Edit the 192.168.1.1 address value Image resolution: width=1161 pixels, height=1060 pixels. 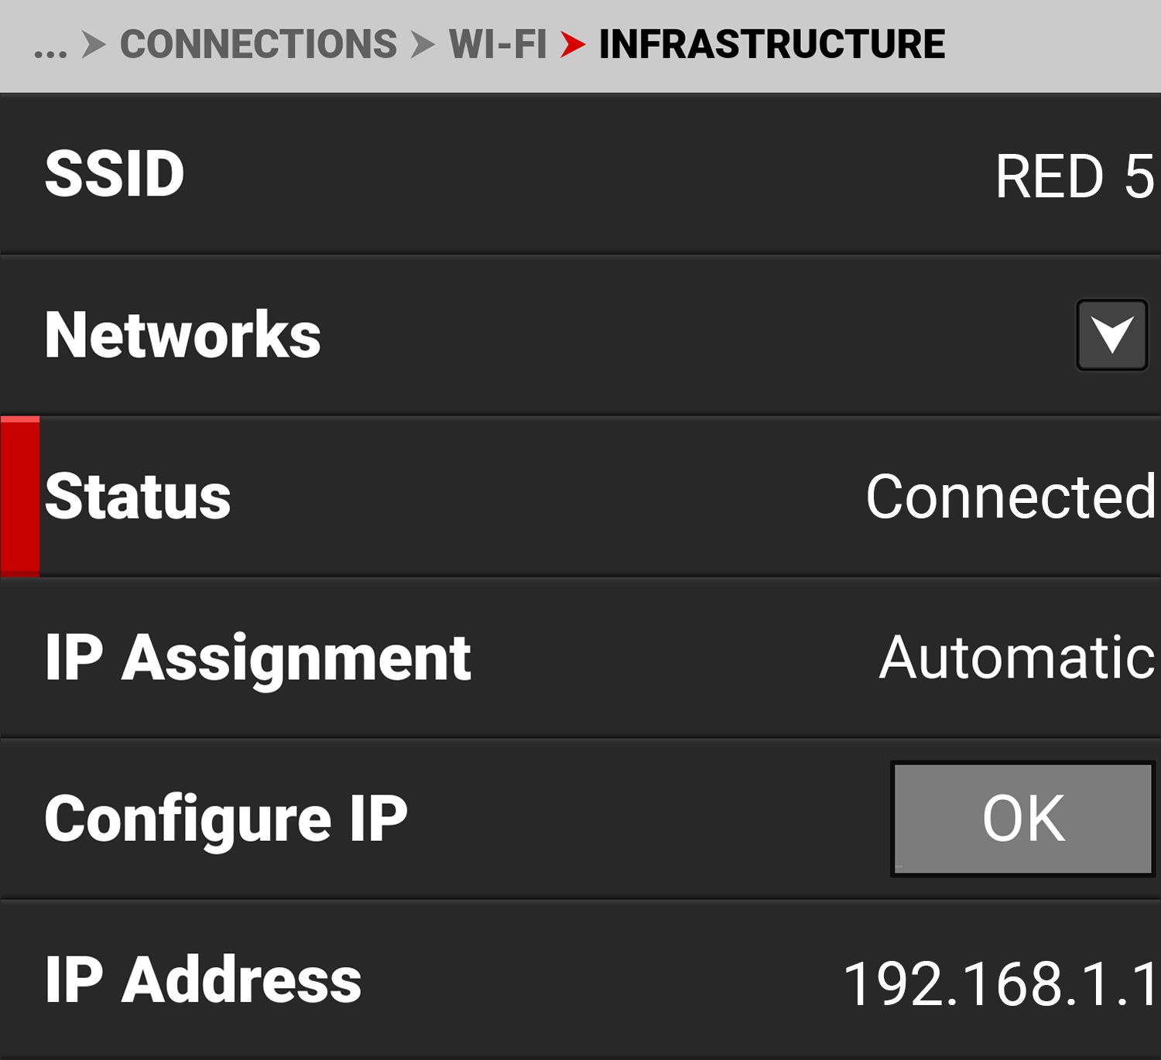[x=1000, y=984]
